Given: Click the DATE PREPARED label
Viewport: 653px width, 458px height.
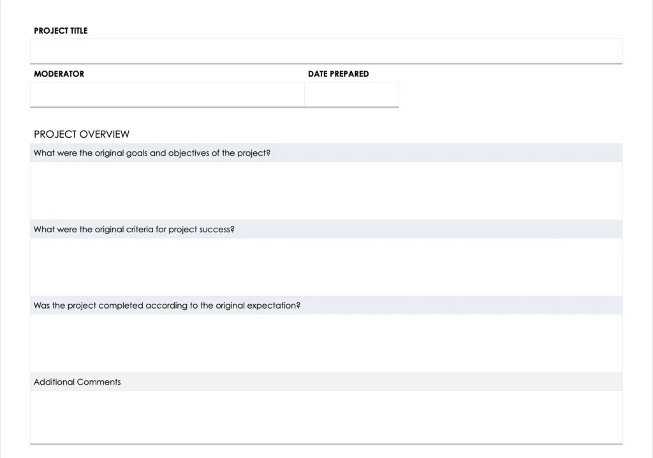Looking at the screenshot, I should point(338,74).
